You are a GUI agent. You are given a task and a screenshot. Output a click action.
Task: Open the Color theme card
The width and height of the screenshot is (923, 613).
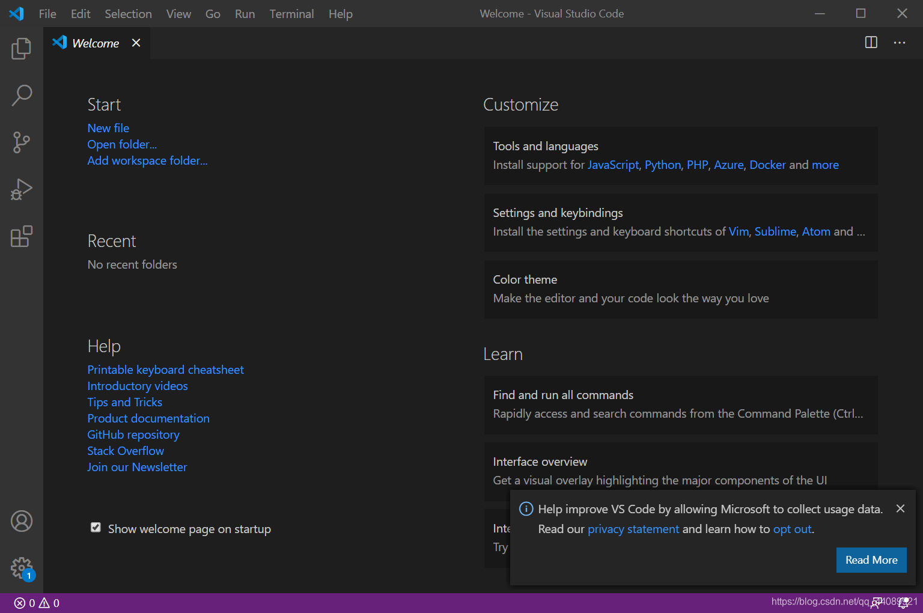tap(681, 289)
